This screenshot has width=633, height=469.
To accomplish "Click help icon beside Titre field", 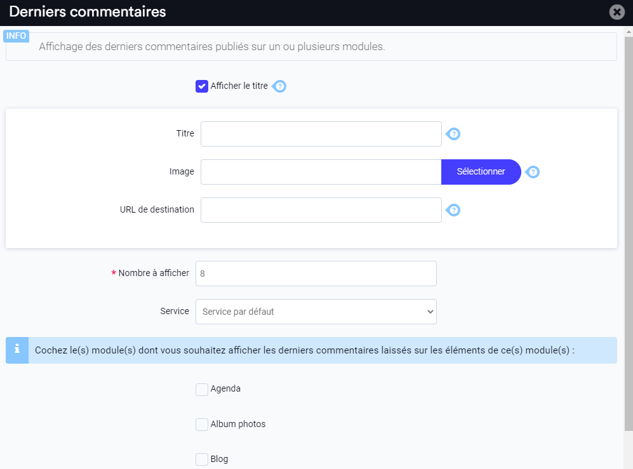I will pyautogui.click(x=453, y=134).
